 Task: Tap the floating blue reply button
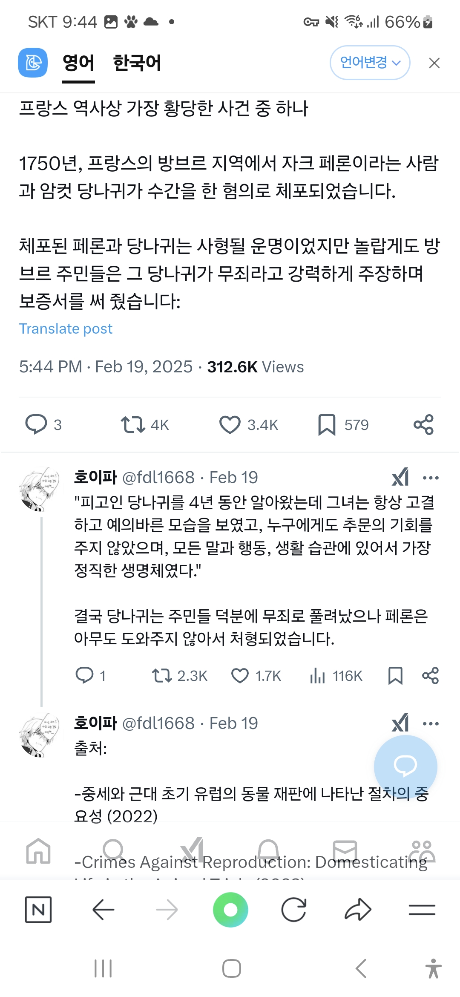pyautogui.click(x=405, y=766)
